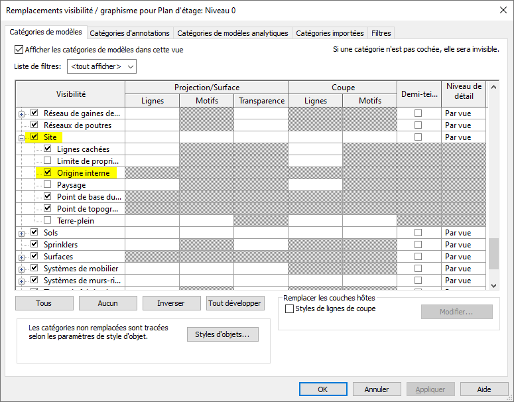The height and width of the screenshot is (402, 514).
Task: Select the Terre-plein row label
Action: pos(76,221)
